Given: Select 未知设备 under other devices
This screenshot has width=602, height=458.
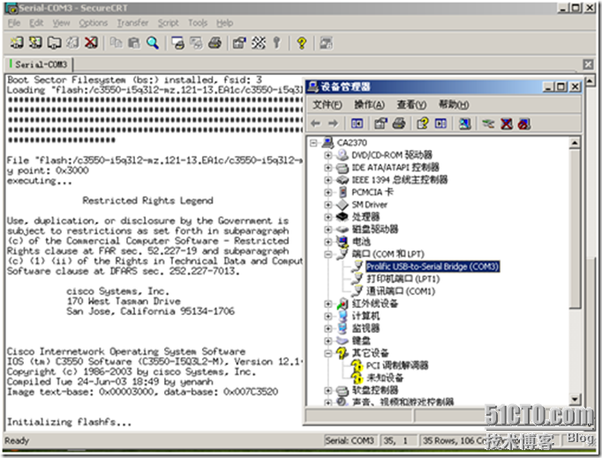Looking at the screenshot, I should tap(385, 378).
